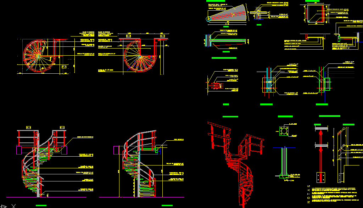Select the yellow tag box in left plan view
This screenshot has height=208, width=363.
coord(64,67)
